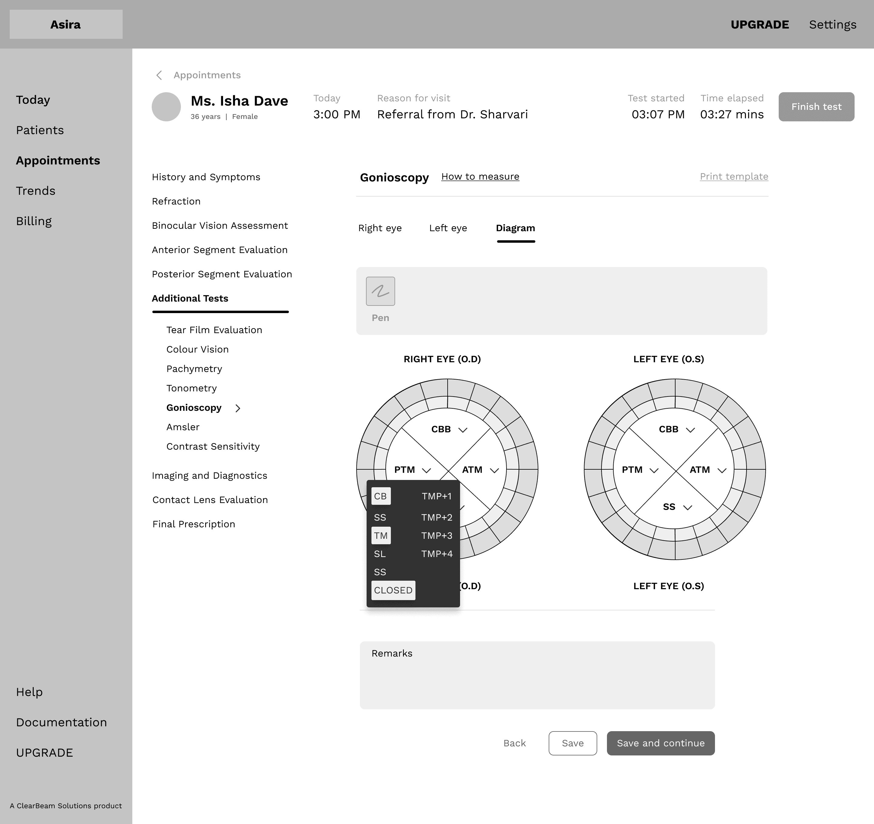
Task: Toggle the CLOSED option in popup
Action: tap(393, 590)
